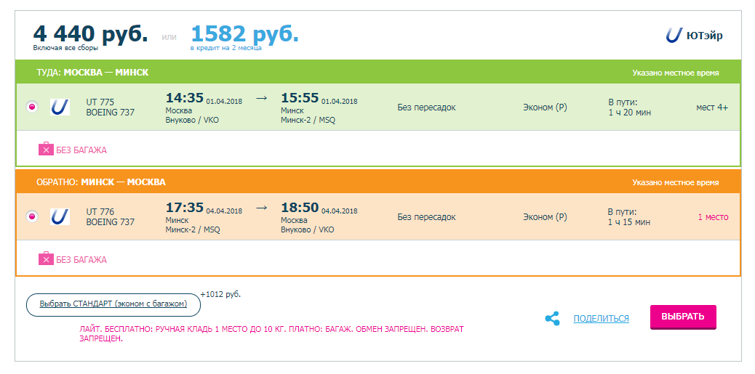Click the 14:35 departure time from Moscow
The width and height of the screenshot is (755, 374).
185,98
